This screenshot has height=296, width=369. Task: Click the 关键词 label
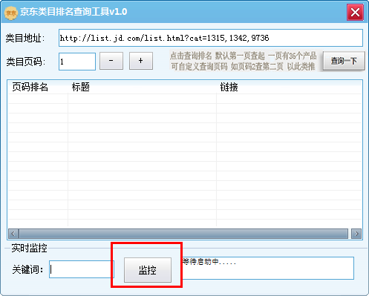pyautogui.click(x=27, y=269)
